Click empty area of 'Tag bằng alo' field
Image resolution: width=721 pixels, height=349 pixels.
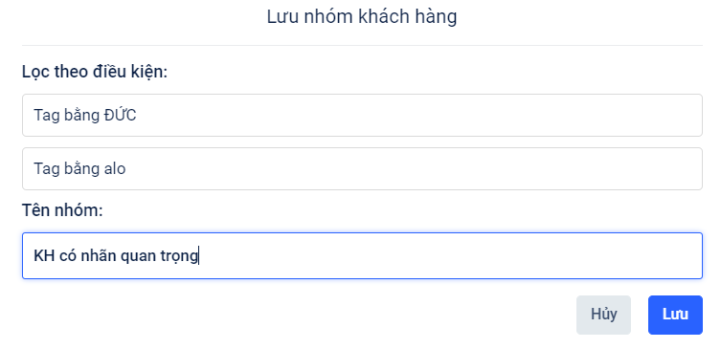[414, 168]
